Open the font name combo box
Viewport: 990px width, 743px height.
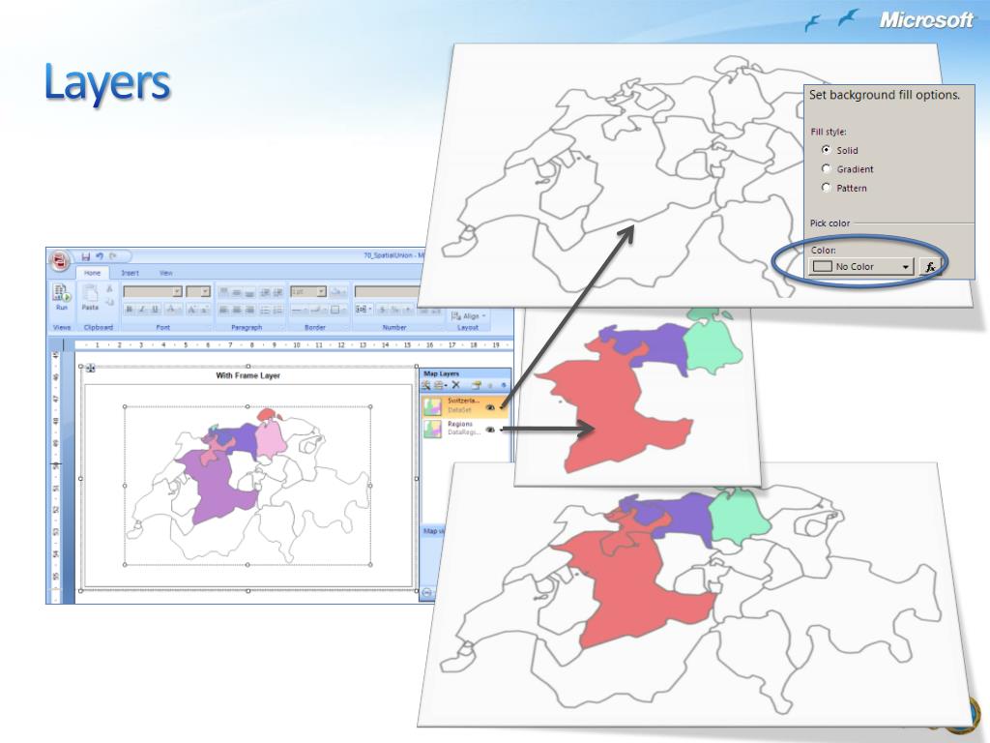153,291
